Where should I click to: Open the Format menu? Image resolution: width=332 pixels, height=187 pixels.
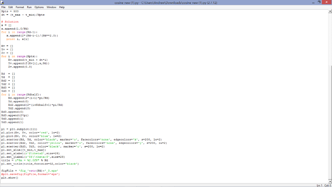pos(19,7)
